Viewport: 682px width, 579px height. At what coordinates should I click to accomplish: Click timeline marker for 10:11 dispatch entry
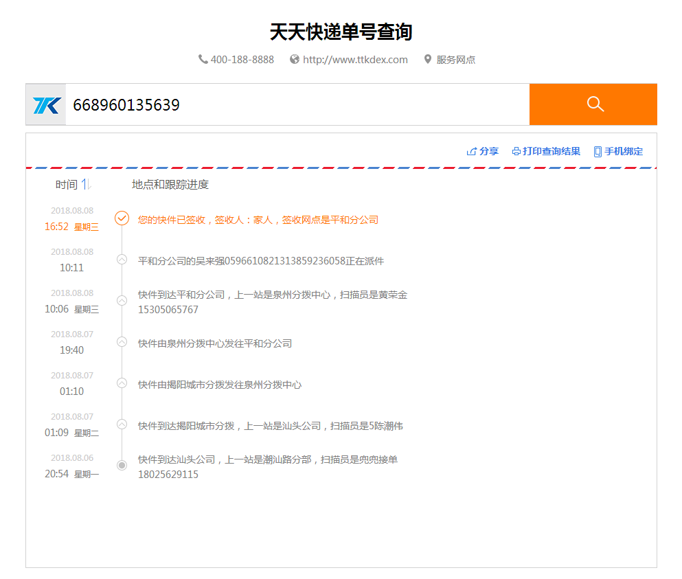[122, 260]
